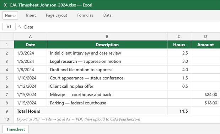Viewport: 220px width, 134px height.
Task: Select the Mileage row's 1/15/2024 date cell
Action: click(31, 94)
